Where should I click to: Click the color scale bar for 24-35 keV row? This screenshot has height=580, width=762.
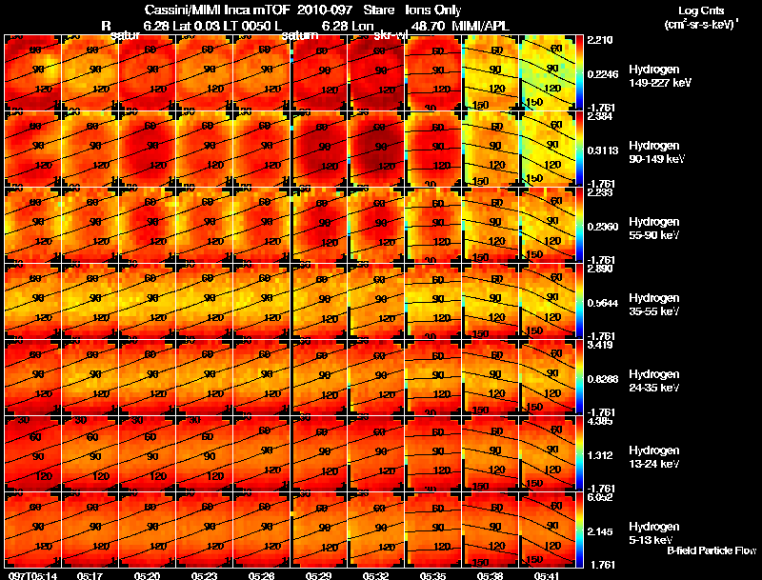click(x=579, y=377)
